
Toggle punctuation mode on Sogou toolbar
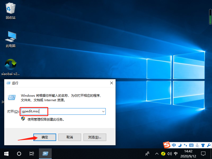tap(185, 145)
